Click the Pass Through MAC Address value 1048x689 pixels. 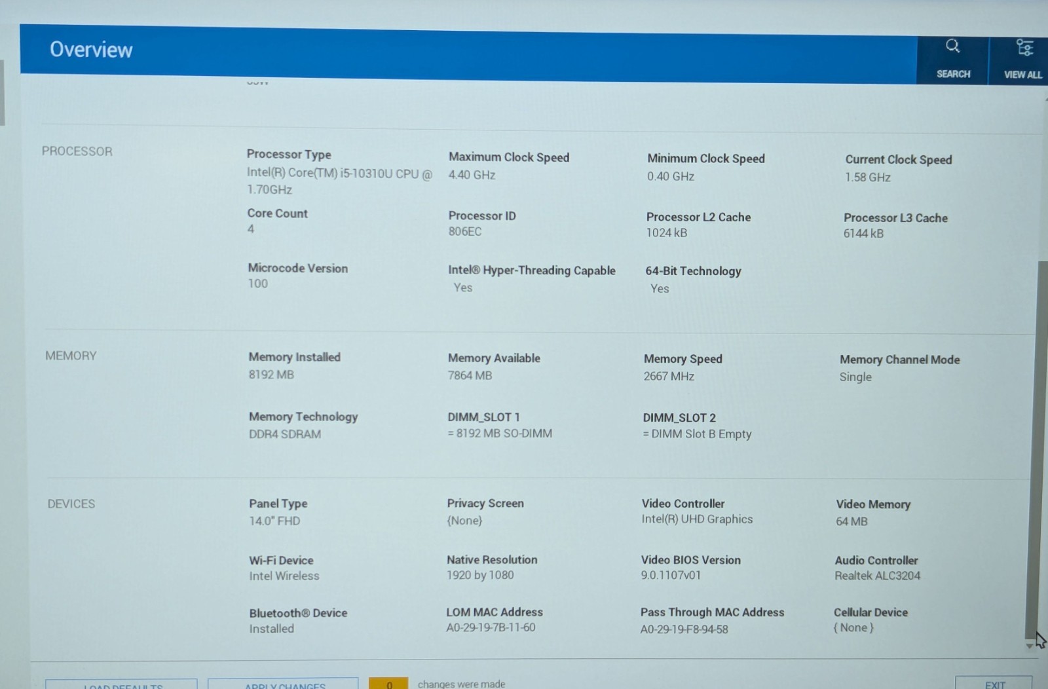[x=684, y=629]
